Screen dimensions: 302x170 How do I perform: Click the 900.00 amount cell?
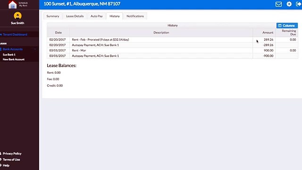tap(264, 51)
